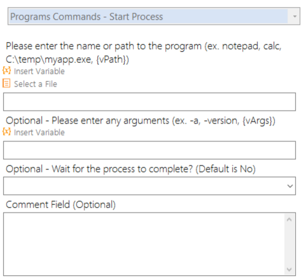Image resolution: width=302 pixels, height=279 pixels.
Task: Open the Programs Commands - Start Process combo box
Action: [154, 17]
